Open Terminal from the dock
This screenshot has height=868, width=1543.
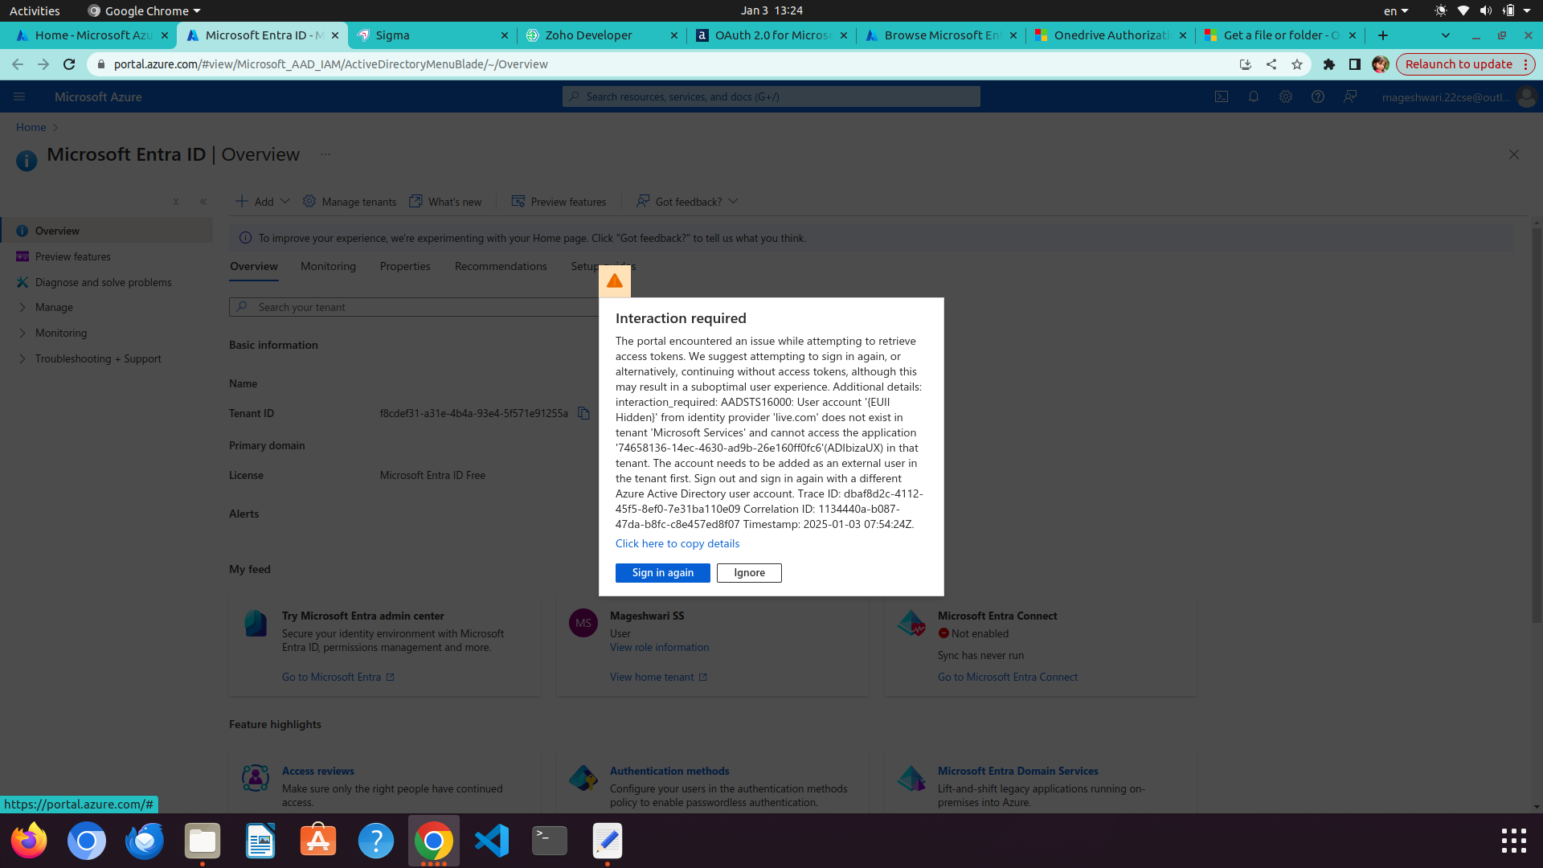point(550,841)
